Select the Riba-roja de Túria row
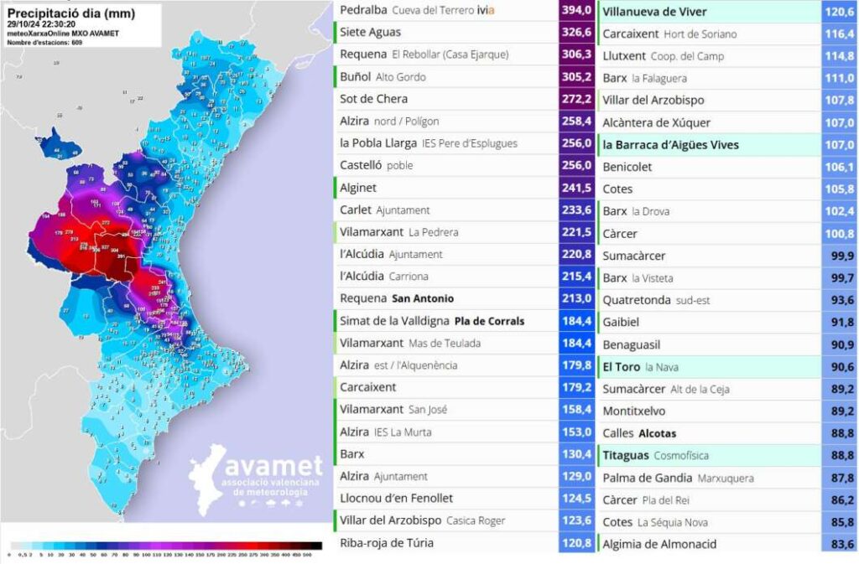Viewport: 859px width, 564px height. (387, 543)
